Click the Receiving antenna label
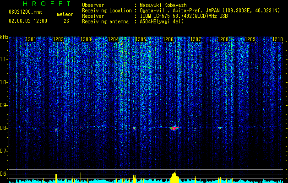The height and width of the screenshot is (183, 288). point(105,22)
